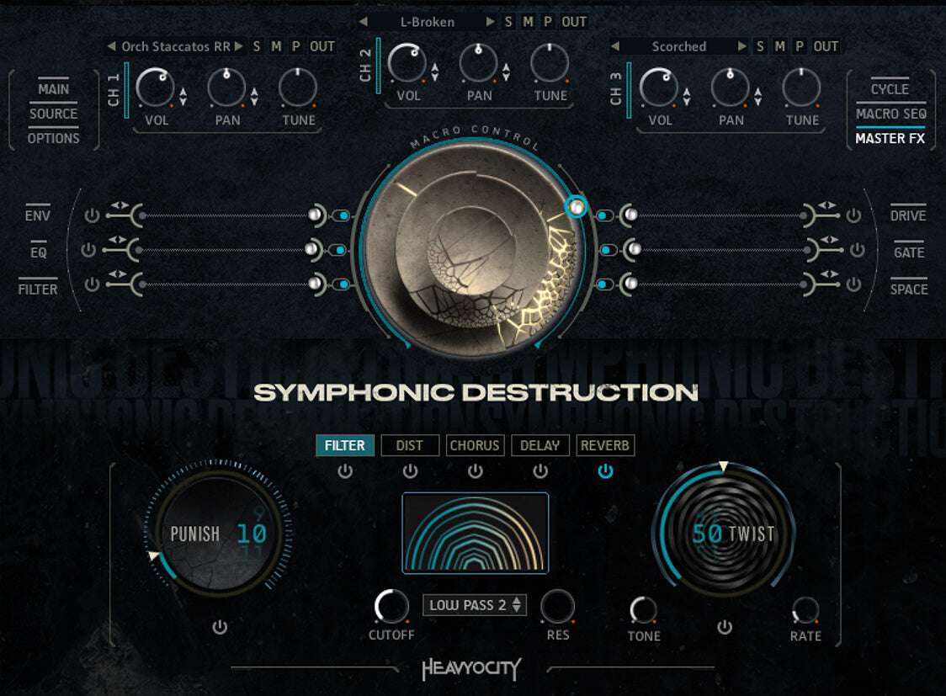Open the SOURCE page
946x696 pixels.
tap(54, 114)
